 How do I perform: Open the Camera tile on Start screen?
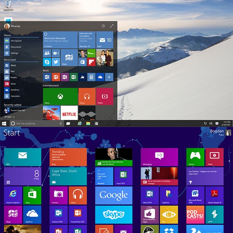click(x=58, y=195)
